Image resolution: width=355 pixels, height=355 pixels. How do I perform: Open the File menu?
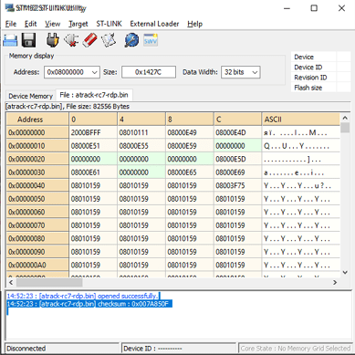tap(11, 24)
